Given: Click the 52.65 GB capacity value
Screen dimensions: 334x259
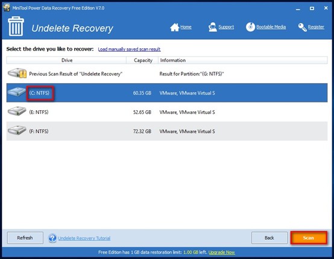Looking at the screenshot, I should [142, 112].
